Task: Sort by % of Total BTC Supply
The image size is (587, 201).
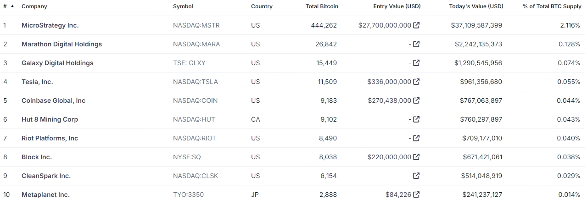Action: tap(551, 6)
